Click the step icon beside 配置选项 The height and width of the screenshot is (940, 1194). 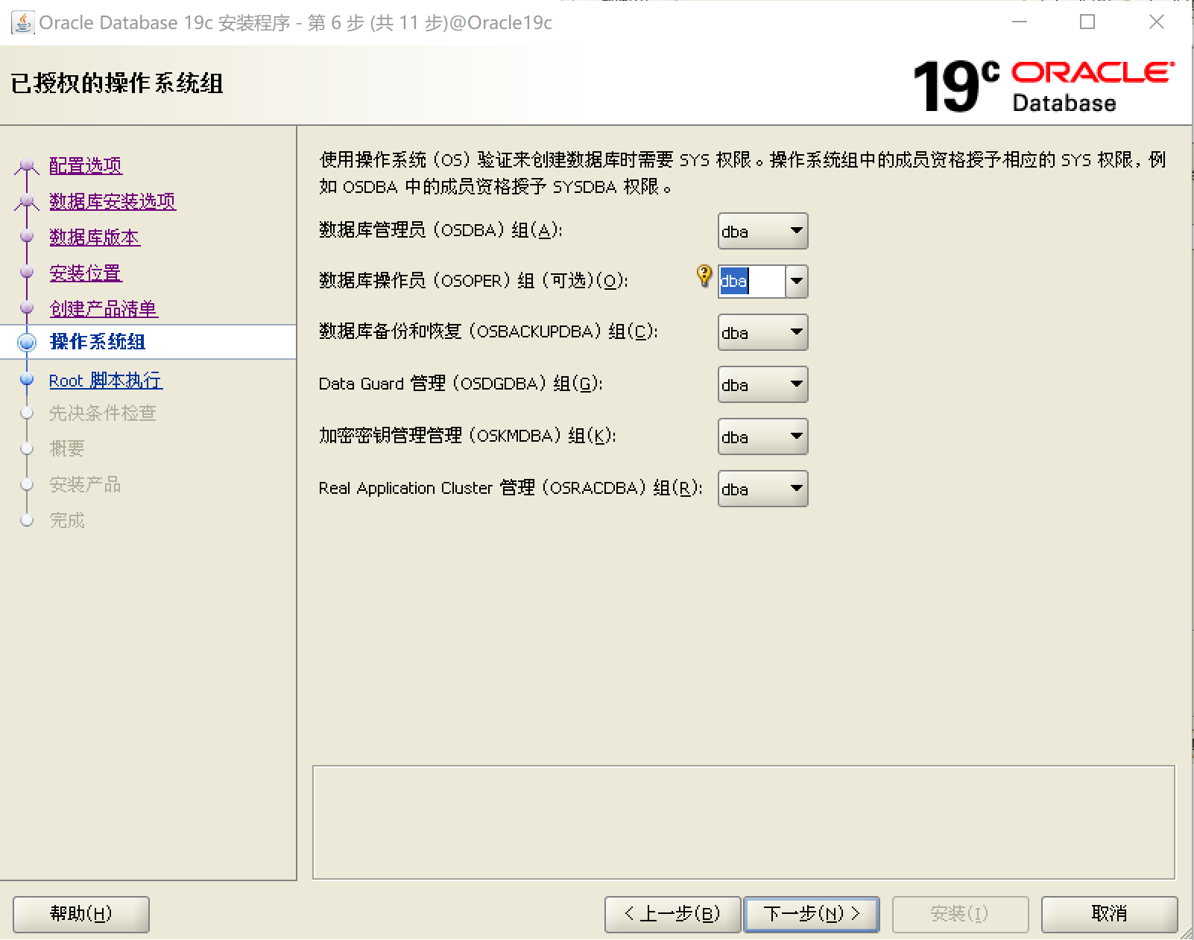tap(27, 165)
